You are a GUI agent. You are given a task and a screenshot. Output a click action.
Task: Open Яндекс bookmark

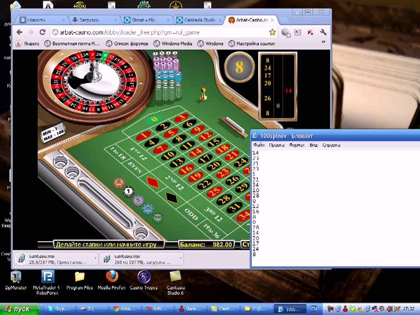click(28, 43)
